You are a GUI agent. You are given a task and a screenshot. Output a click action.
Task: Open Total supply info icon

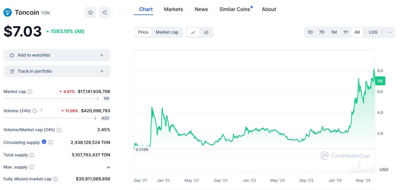(x=32, y=155)
